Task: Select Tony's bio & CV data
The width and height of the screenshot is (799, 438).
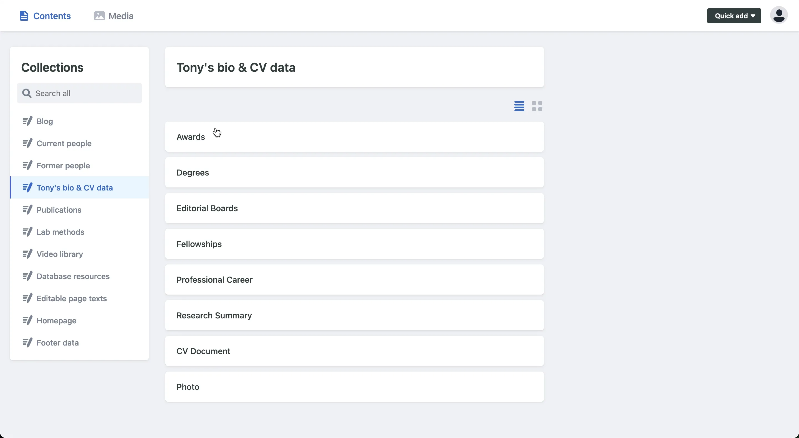Action: tap(75, 188)
